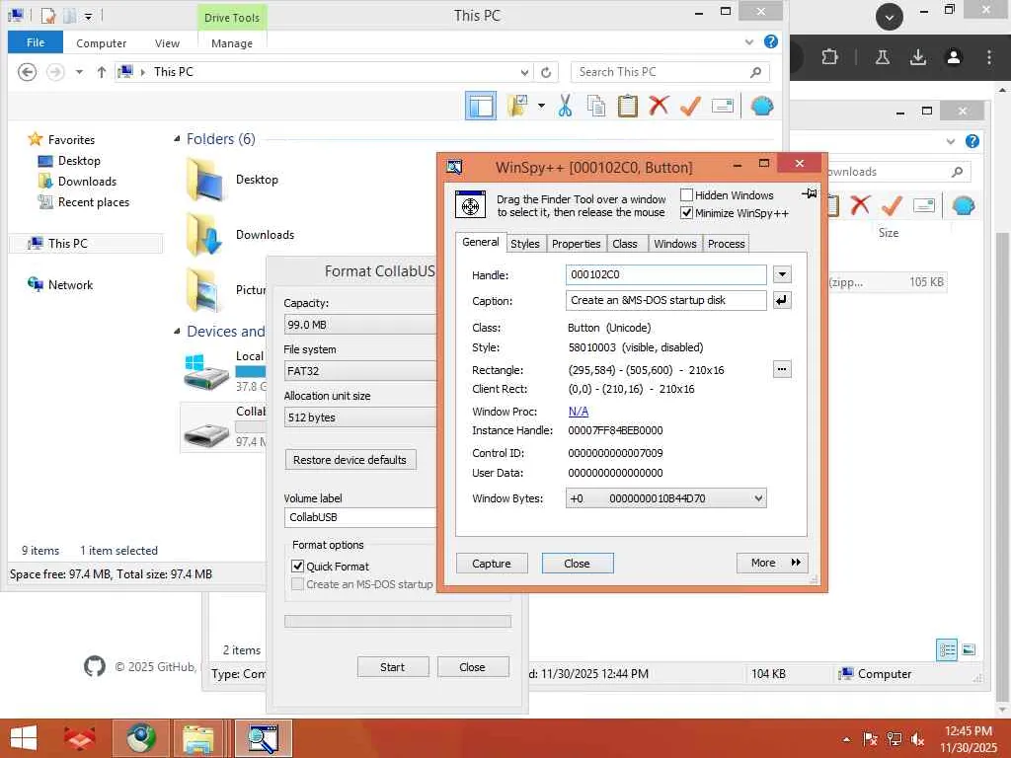
Task: Click the Copy icon in This PC toolbar
Action: pos(595,106)
